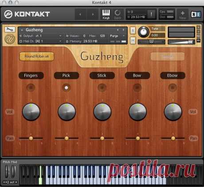The height and width of the screenshot is (187, 204).
Task: Click the Pick label button
Action: 67,76
